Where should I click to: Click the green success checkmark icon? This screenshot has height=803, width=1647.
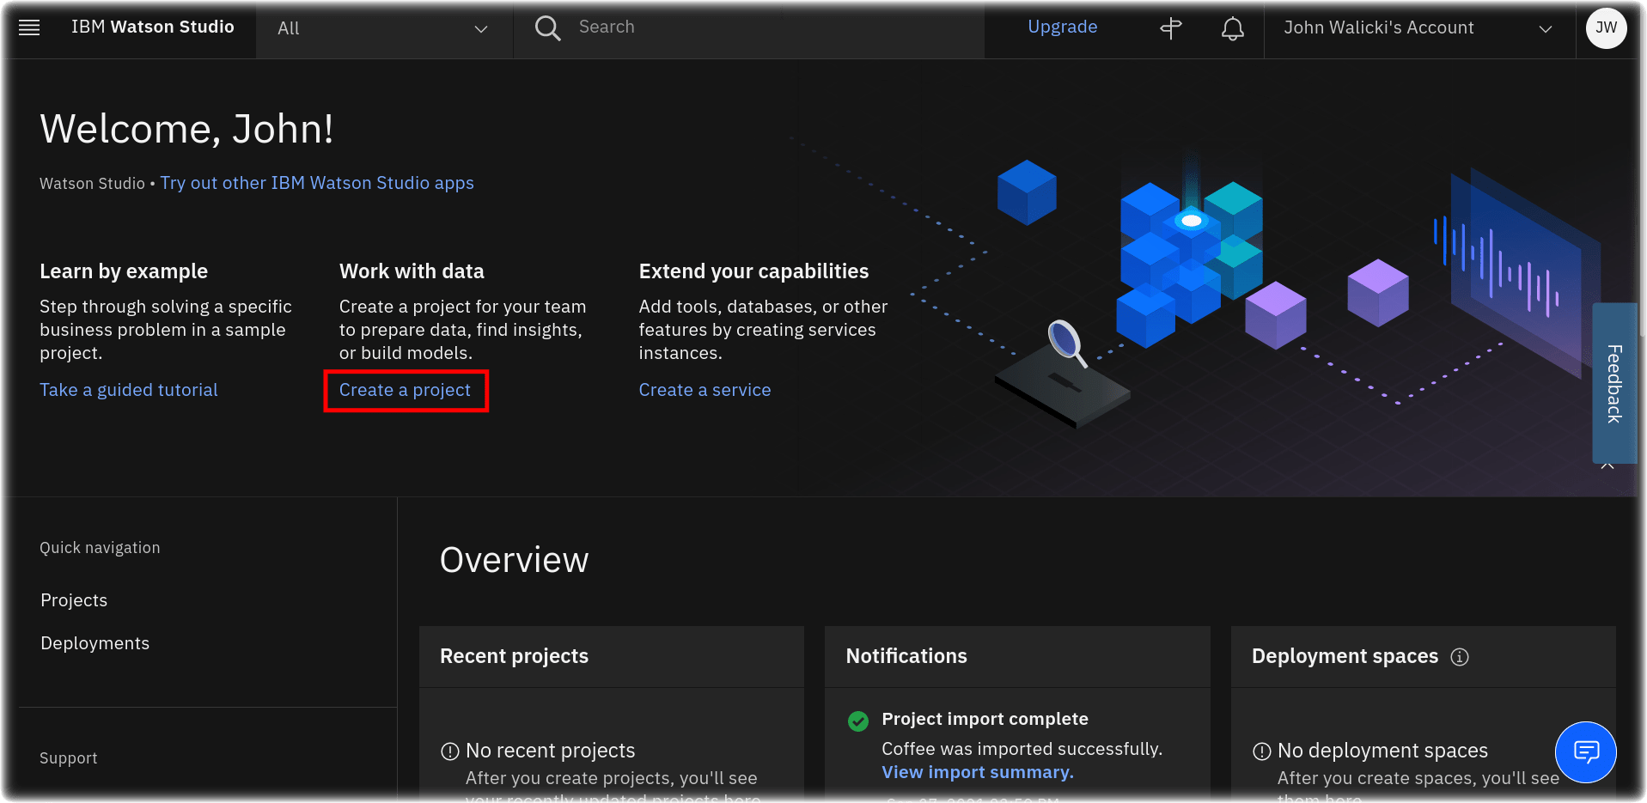857,721
